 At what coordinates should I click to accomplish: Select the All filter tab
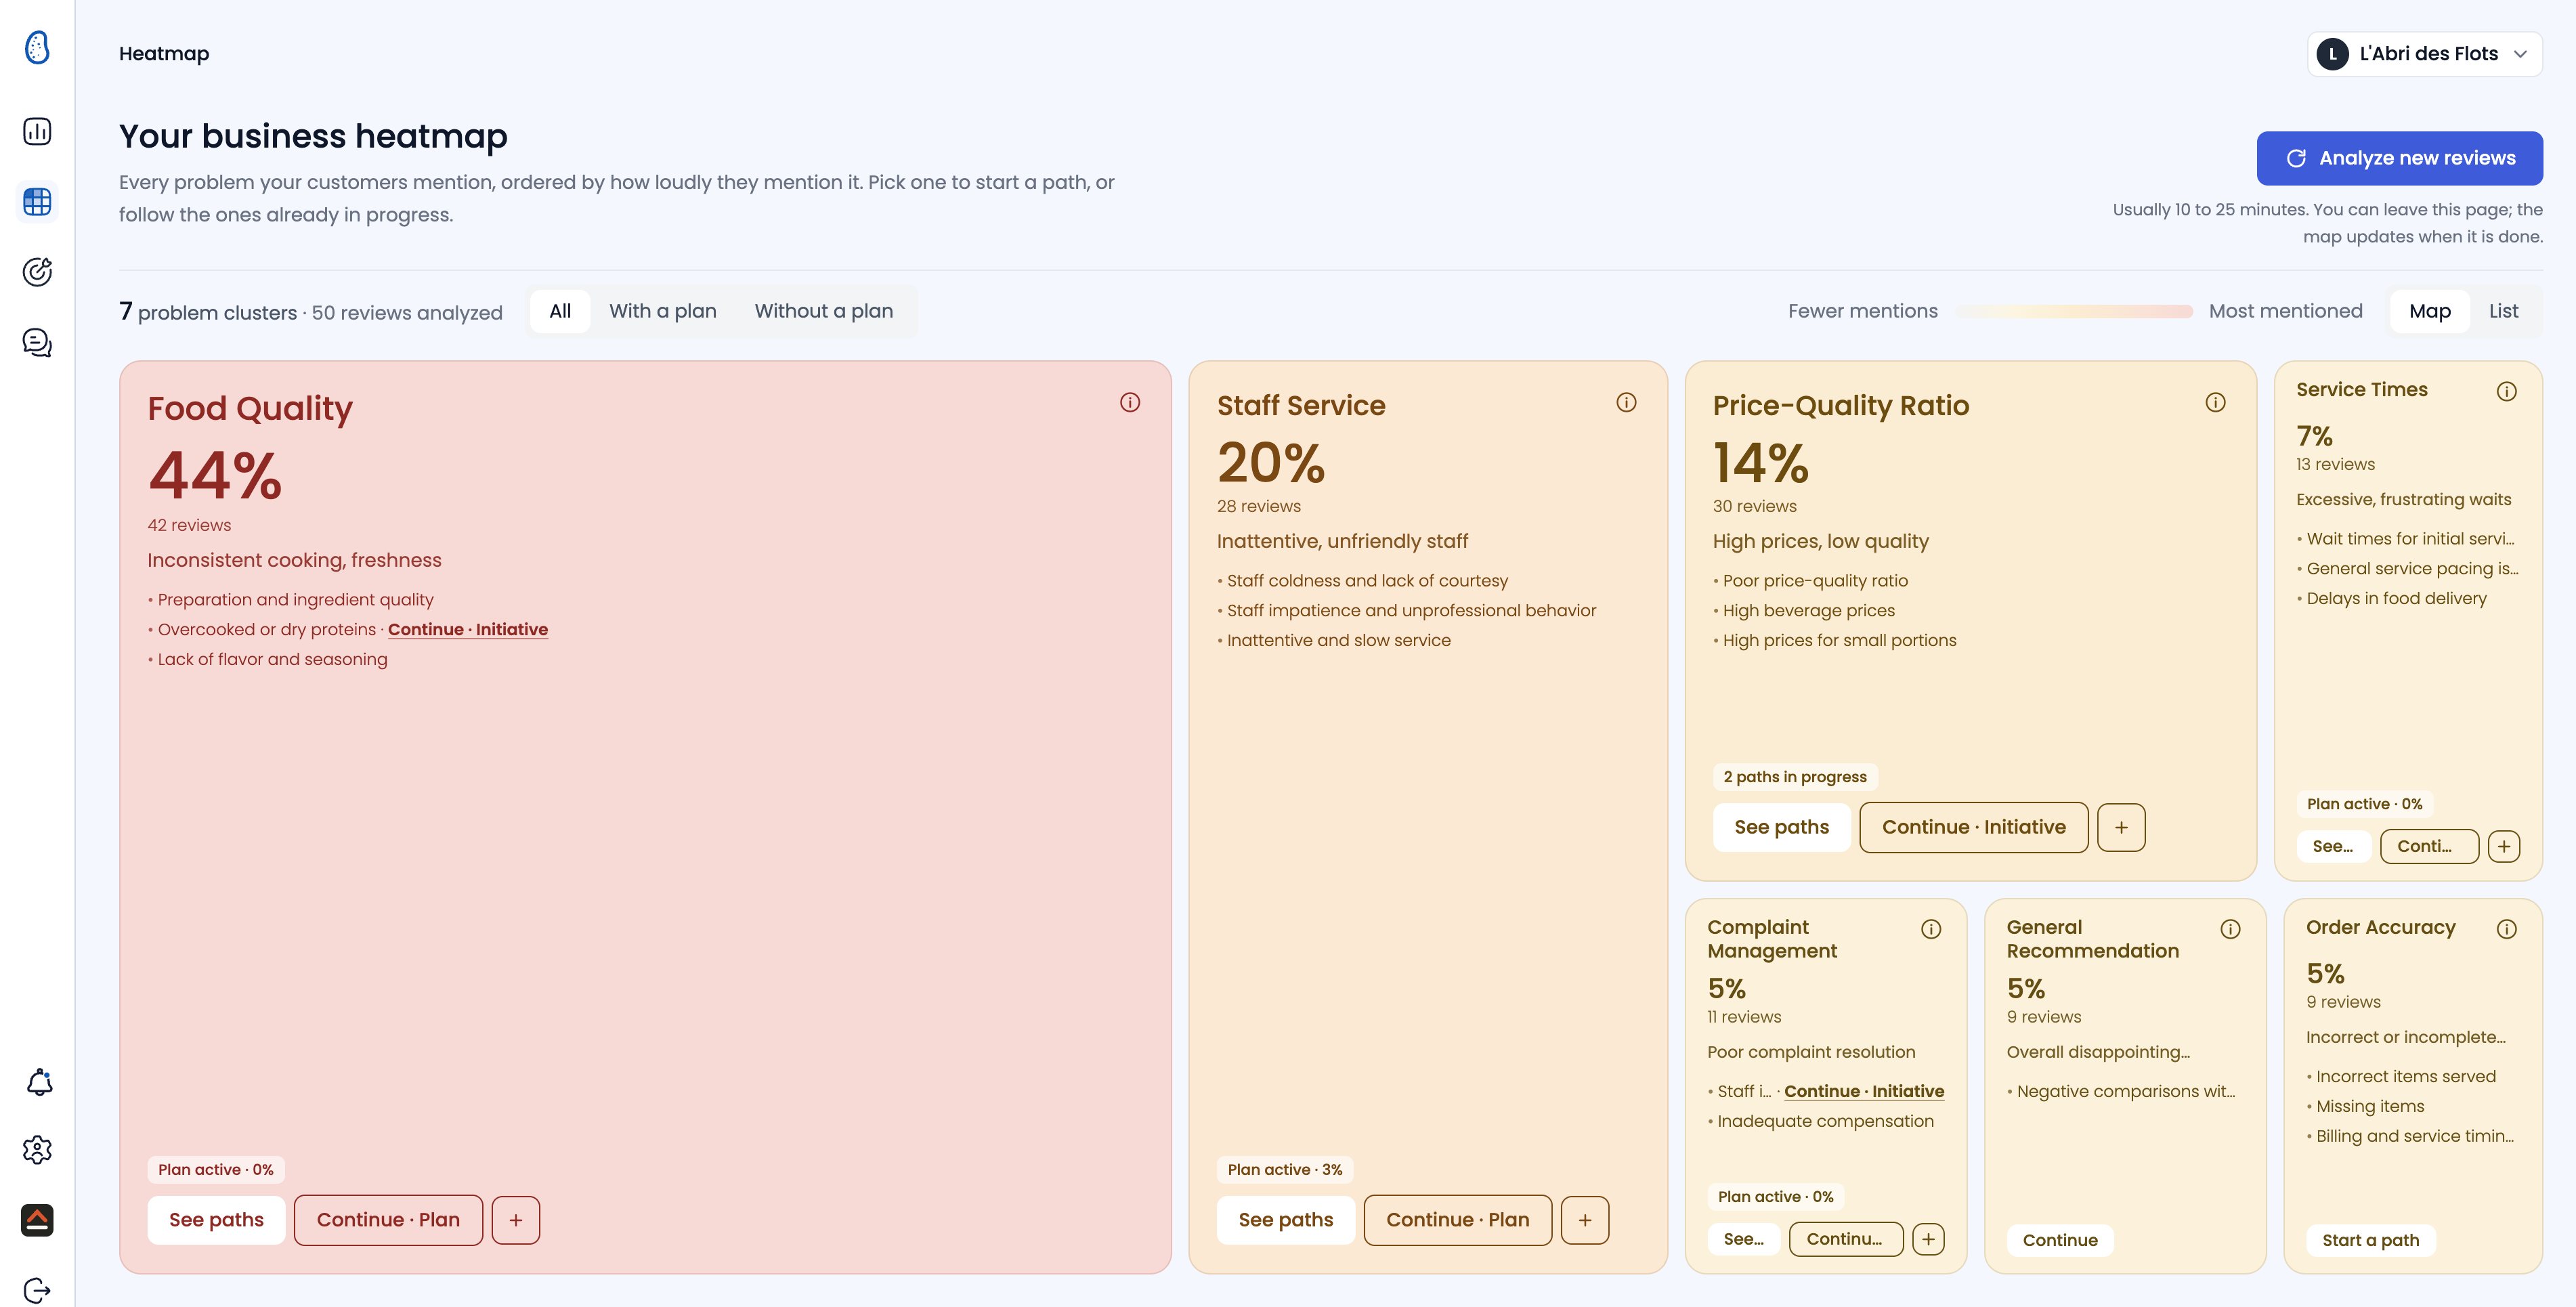(560, 311)
